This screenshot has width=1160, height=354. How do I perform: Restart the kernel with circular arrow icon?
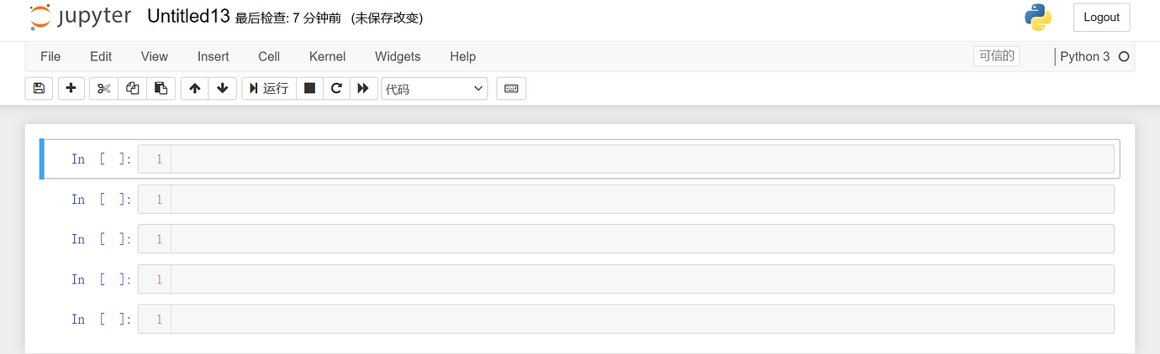point(336,88)
